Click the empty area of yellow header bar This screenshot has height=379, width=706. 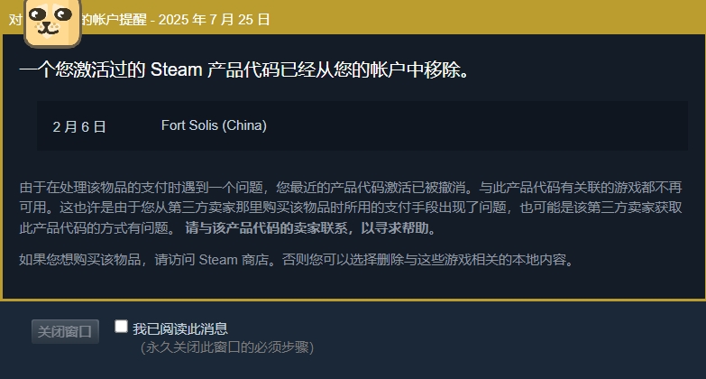pyautogui.click(x=486, y=18)
